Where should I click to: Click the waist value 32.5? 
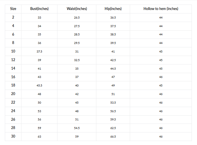[x=77, y=60]
